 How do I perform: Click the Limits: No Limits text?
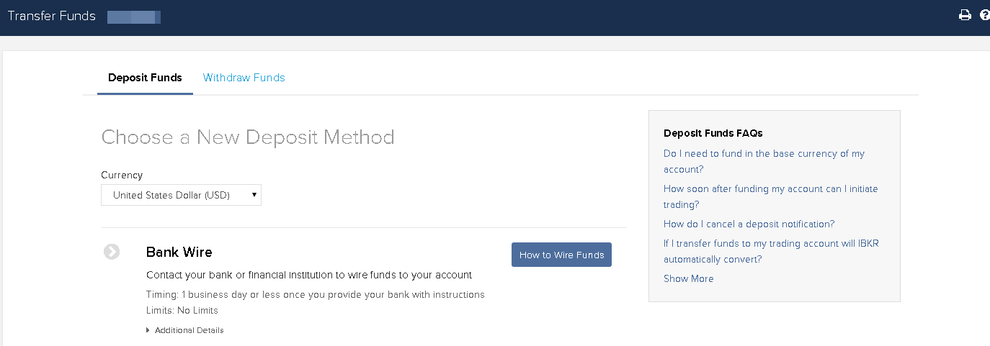(x=182, y=310)
